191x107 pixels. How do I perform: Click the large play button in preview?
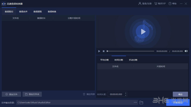[x=143, y=32]
